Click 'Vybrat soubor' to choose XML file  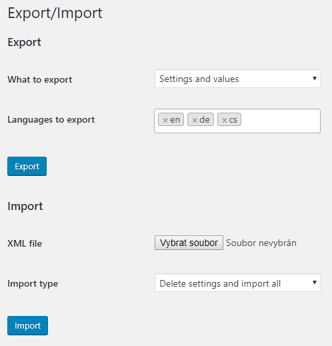pos(189,243)
